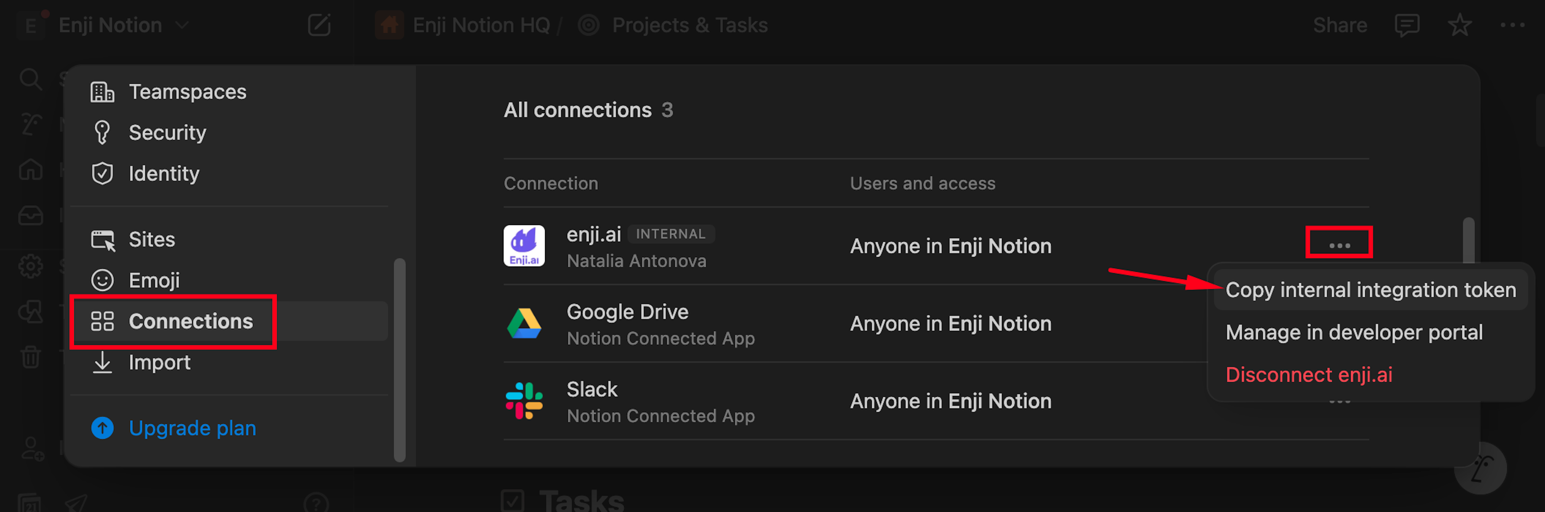
Task: Copy internal integration token
Action: coord(1370,290)
